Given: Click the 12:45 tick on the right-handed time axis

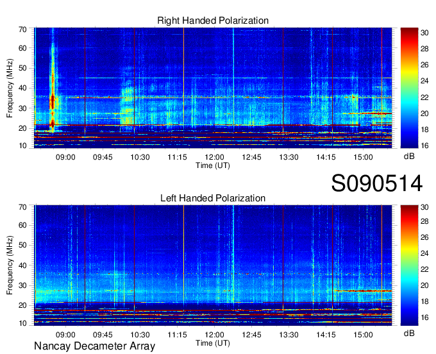Looking at the screenshot, I should (x=251, y=157).
